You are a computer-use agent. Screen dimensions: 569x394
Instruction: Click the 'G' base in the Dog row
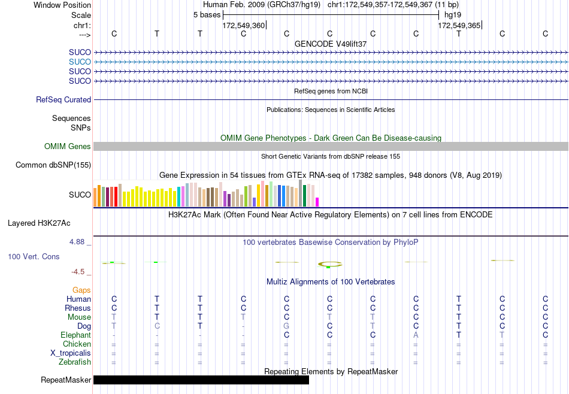[x=286, y=326]
